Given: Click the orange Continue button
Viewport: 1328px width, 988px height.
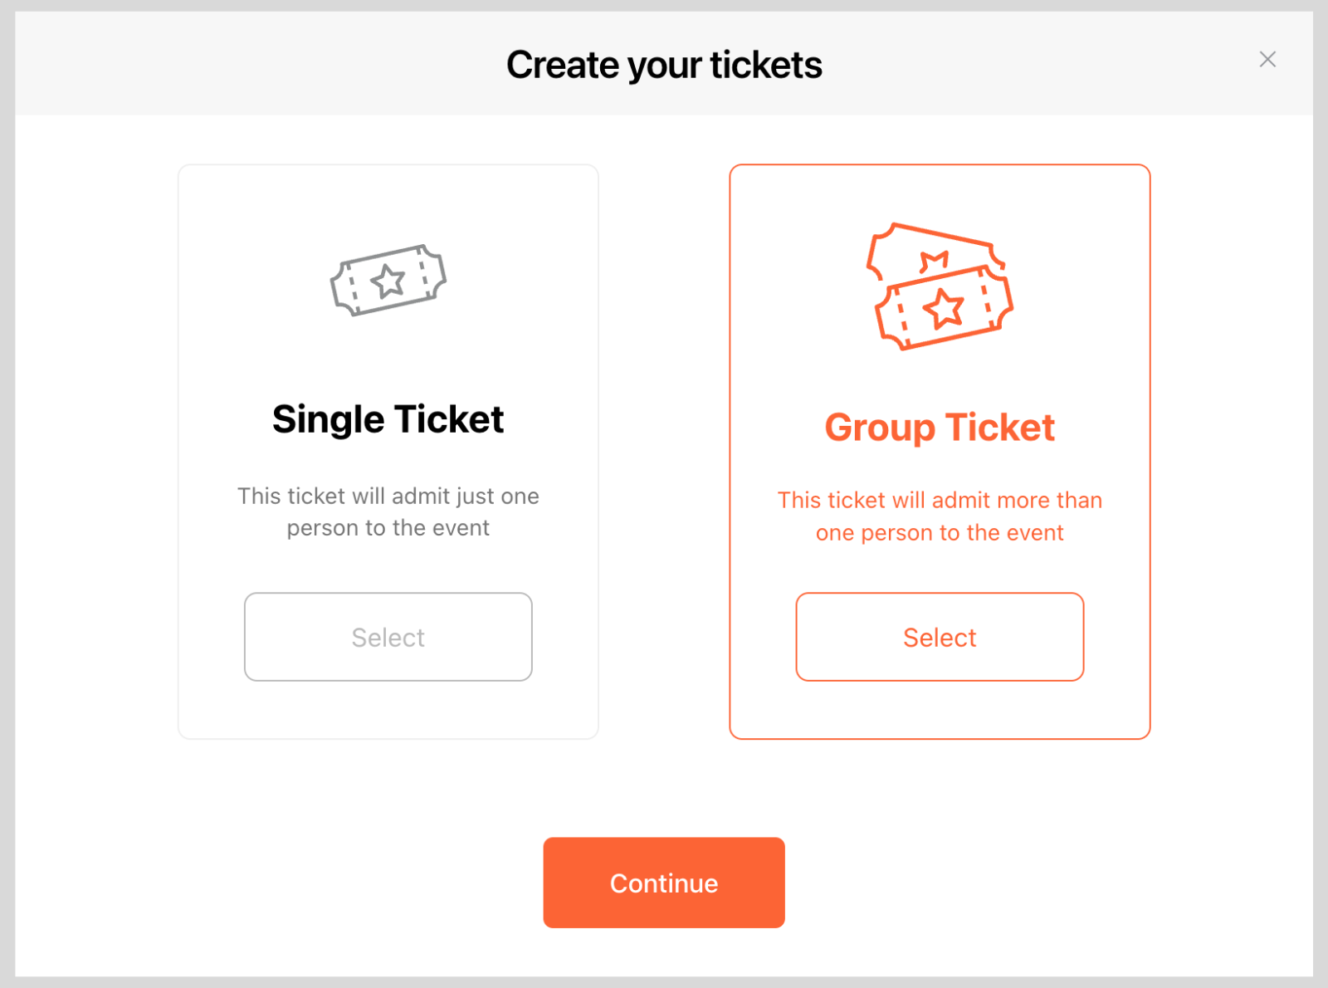Looking at the screenshot, I should point(663,883).
